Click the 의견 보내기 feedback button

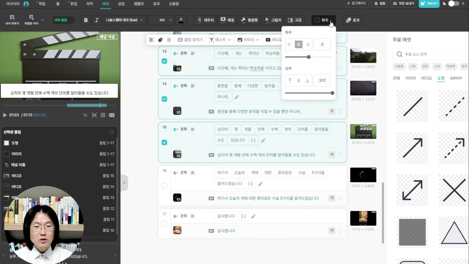tap(403, 3)
